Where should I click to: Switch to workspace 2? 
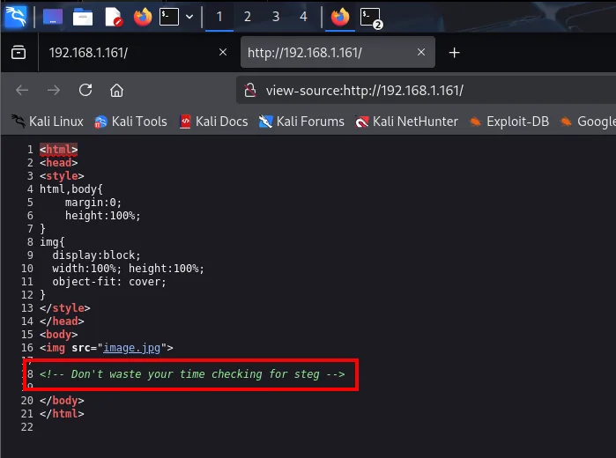tap(248, 17)
